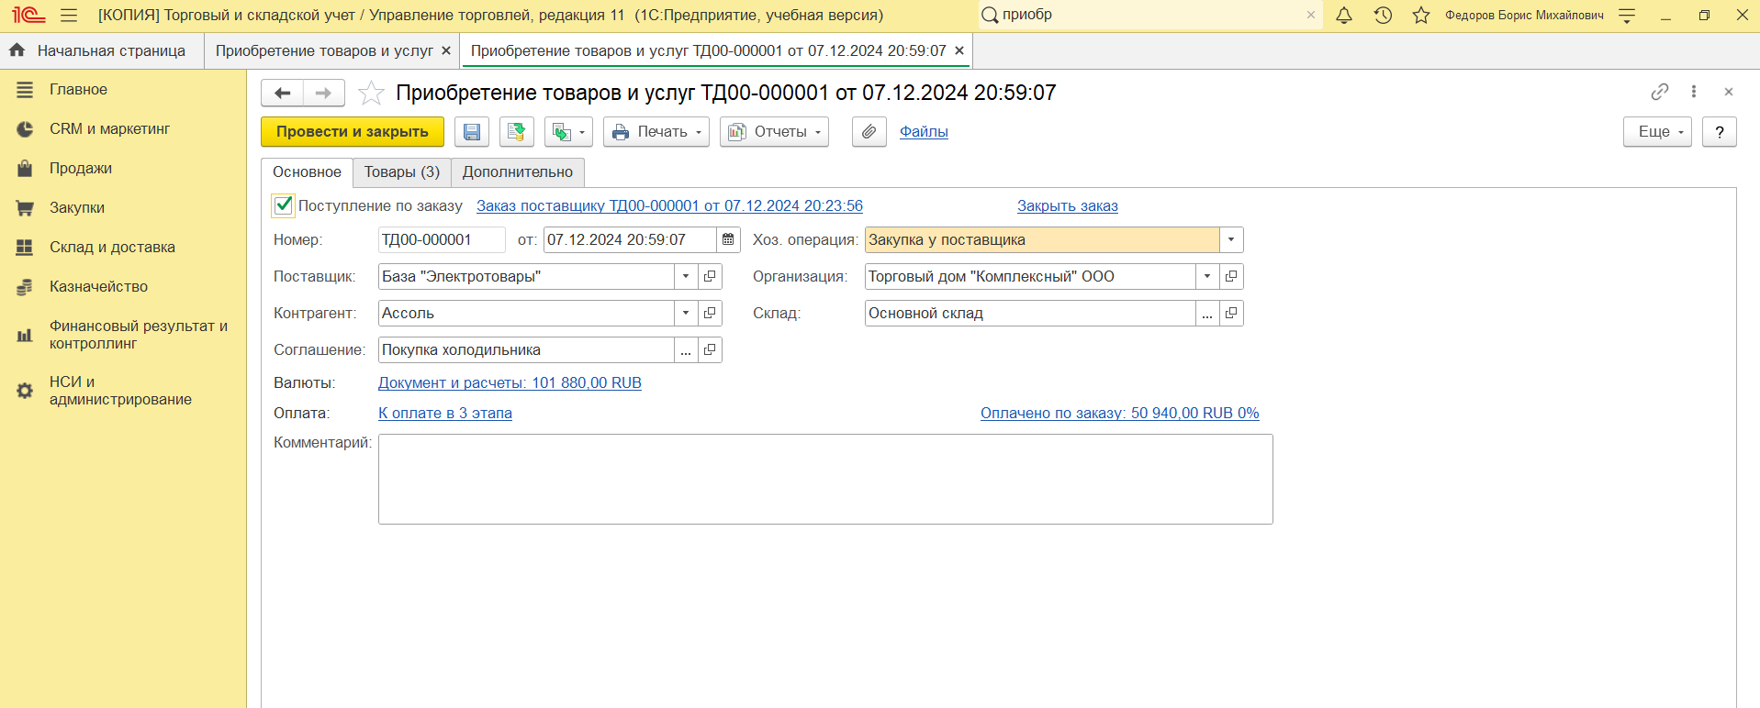1760x708 pixels.
Task: Choose Склад via ellipsis button
Action: pyautogui.click(x=1207, y=314)
